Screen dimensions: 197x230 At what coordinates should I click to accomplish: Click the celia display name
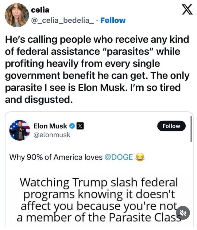click(40, 10)
